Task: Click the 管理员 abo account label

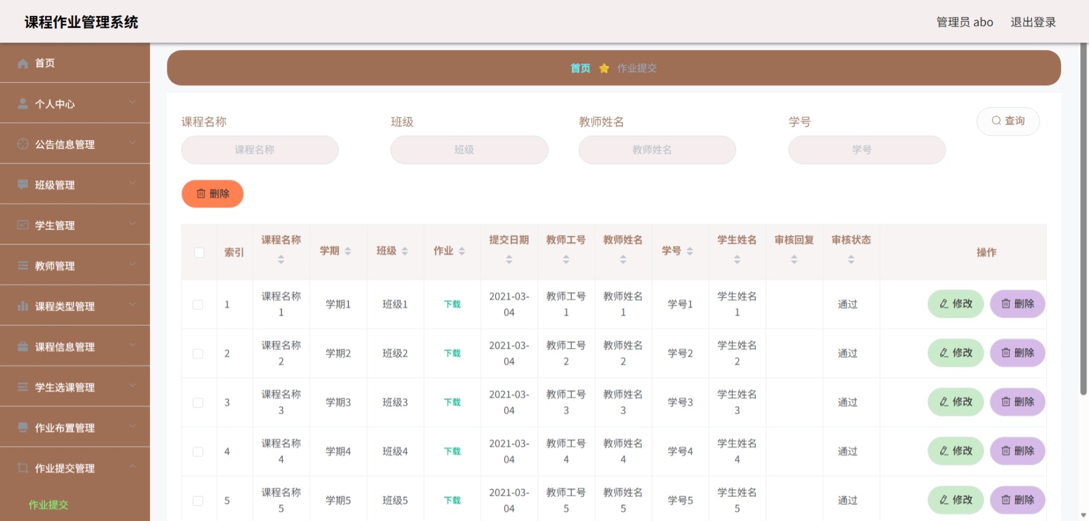Action: [965, 22]
